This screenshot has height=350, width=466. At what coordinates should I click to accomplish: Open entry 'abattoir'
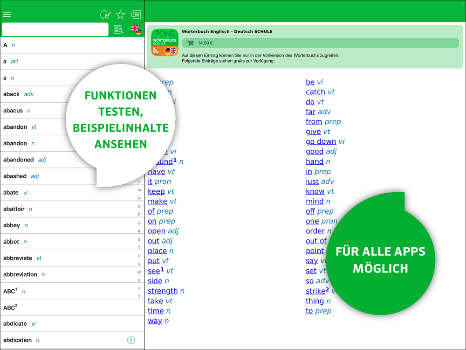coord(72,209)
